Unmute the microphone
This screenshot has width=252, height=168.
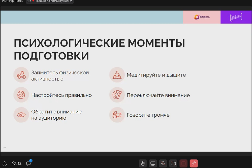tap(163, 163)
